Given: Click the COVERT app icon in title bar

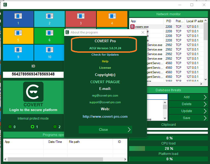Looking at the screenshot, I should point(5,5).
